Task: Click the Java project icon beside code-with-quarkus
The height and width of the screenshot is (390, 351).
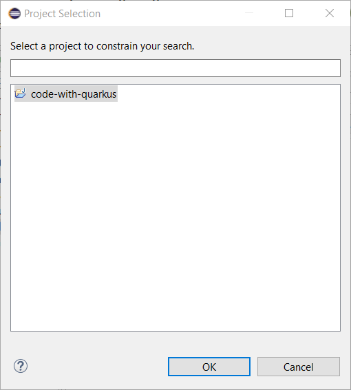Action: pos(21,94)
